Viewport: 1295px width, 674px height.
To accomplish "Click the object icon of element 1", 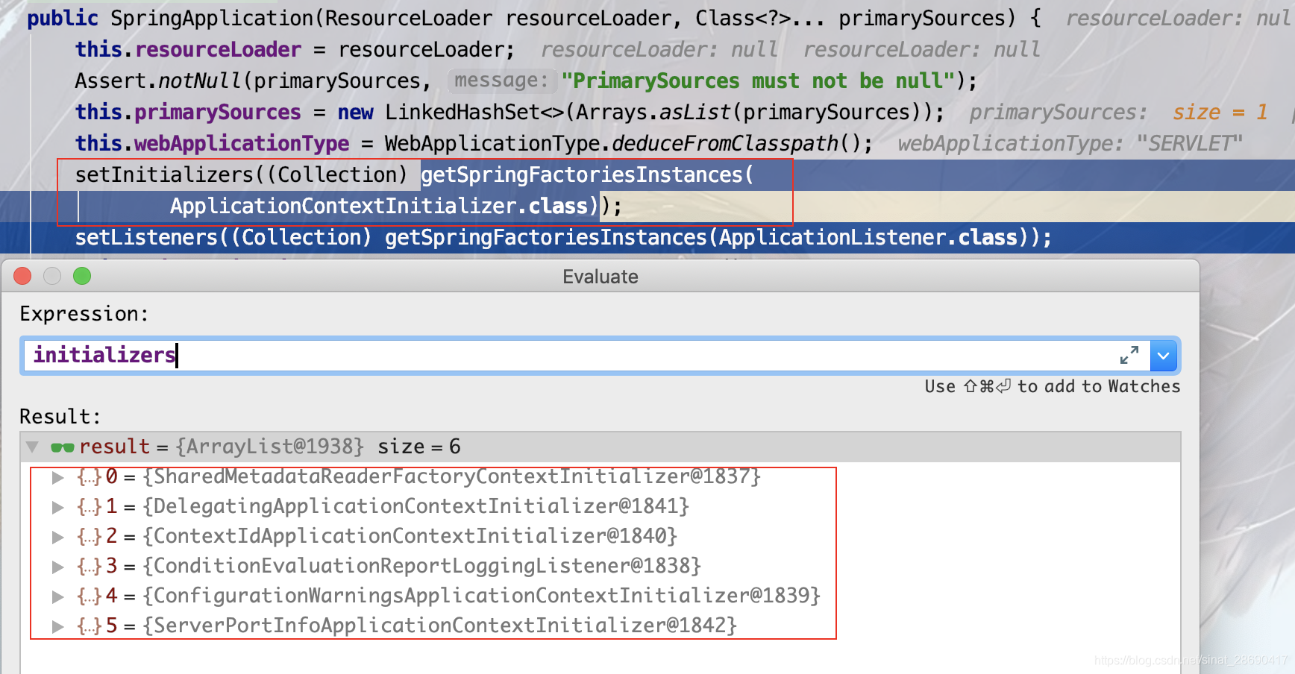I will click(89, 507).
